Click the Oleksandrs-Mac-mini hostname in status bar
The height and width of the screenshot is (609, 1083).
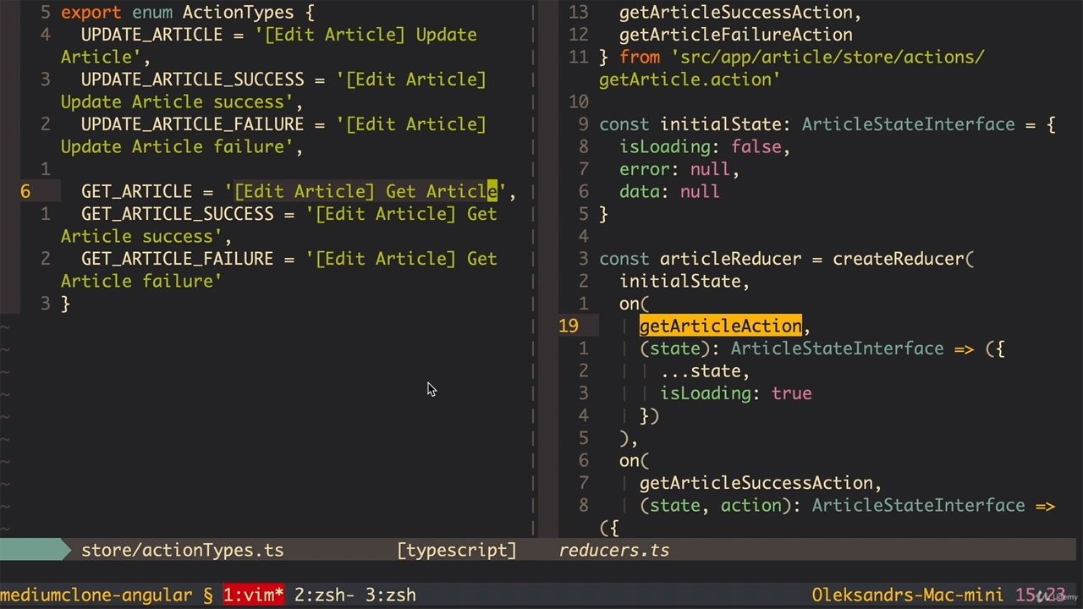908,595
